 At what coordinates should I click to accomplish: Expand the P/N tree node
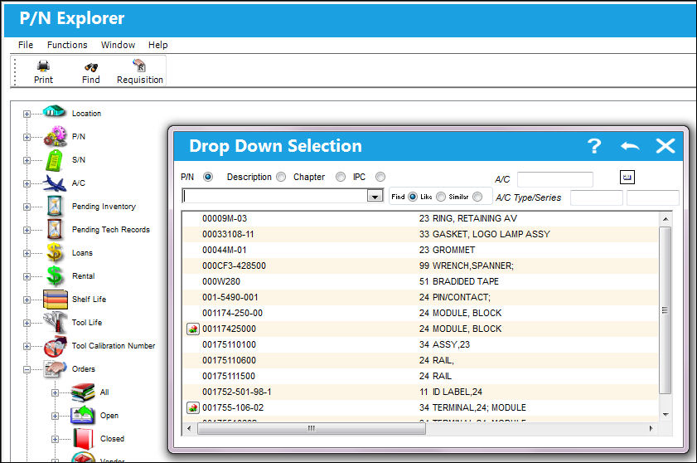pyautogui.click(x=27, y=137)
